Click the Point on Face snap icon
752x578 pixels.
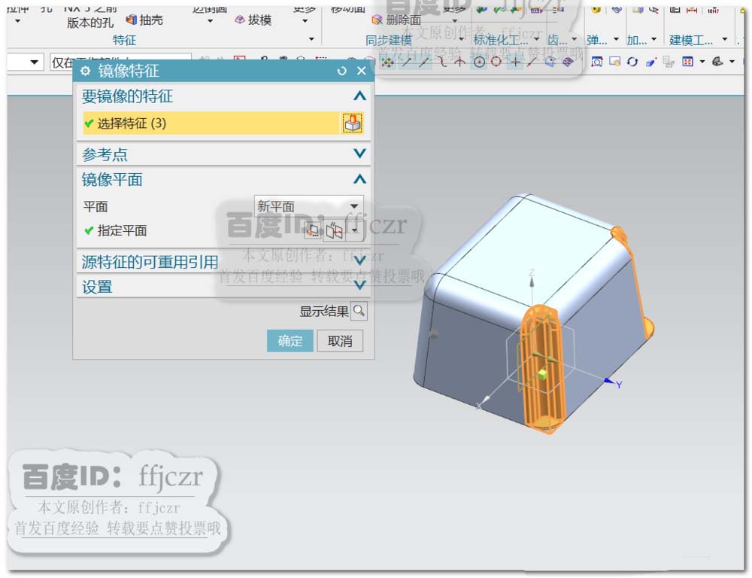pyautogui.click(x=550, y=62)
